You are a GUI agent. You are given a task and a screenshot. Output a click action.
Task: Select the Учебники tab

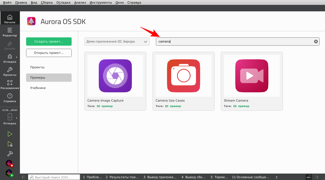click(x=38, y=88)
